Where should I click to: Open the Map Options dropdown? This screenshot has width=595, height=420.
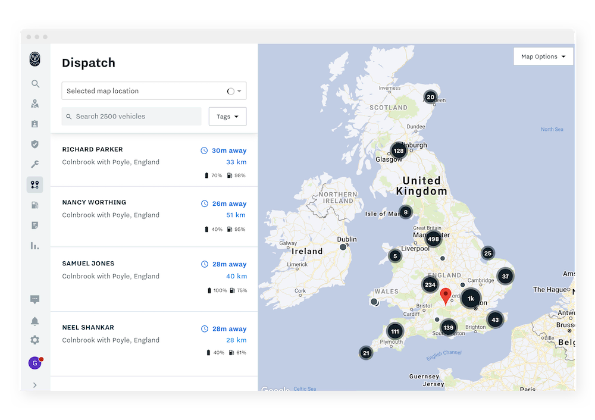[543, 56]
